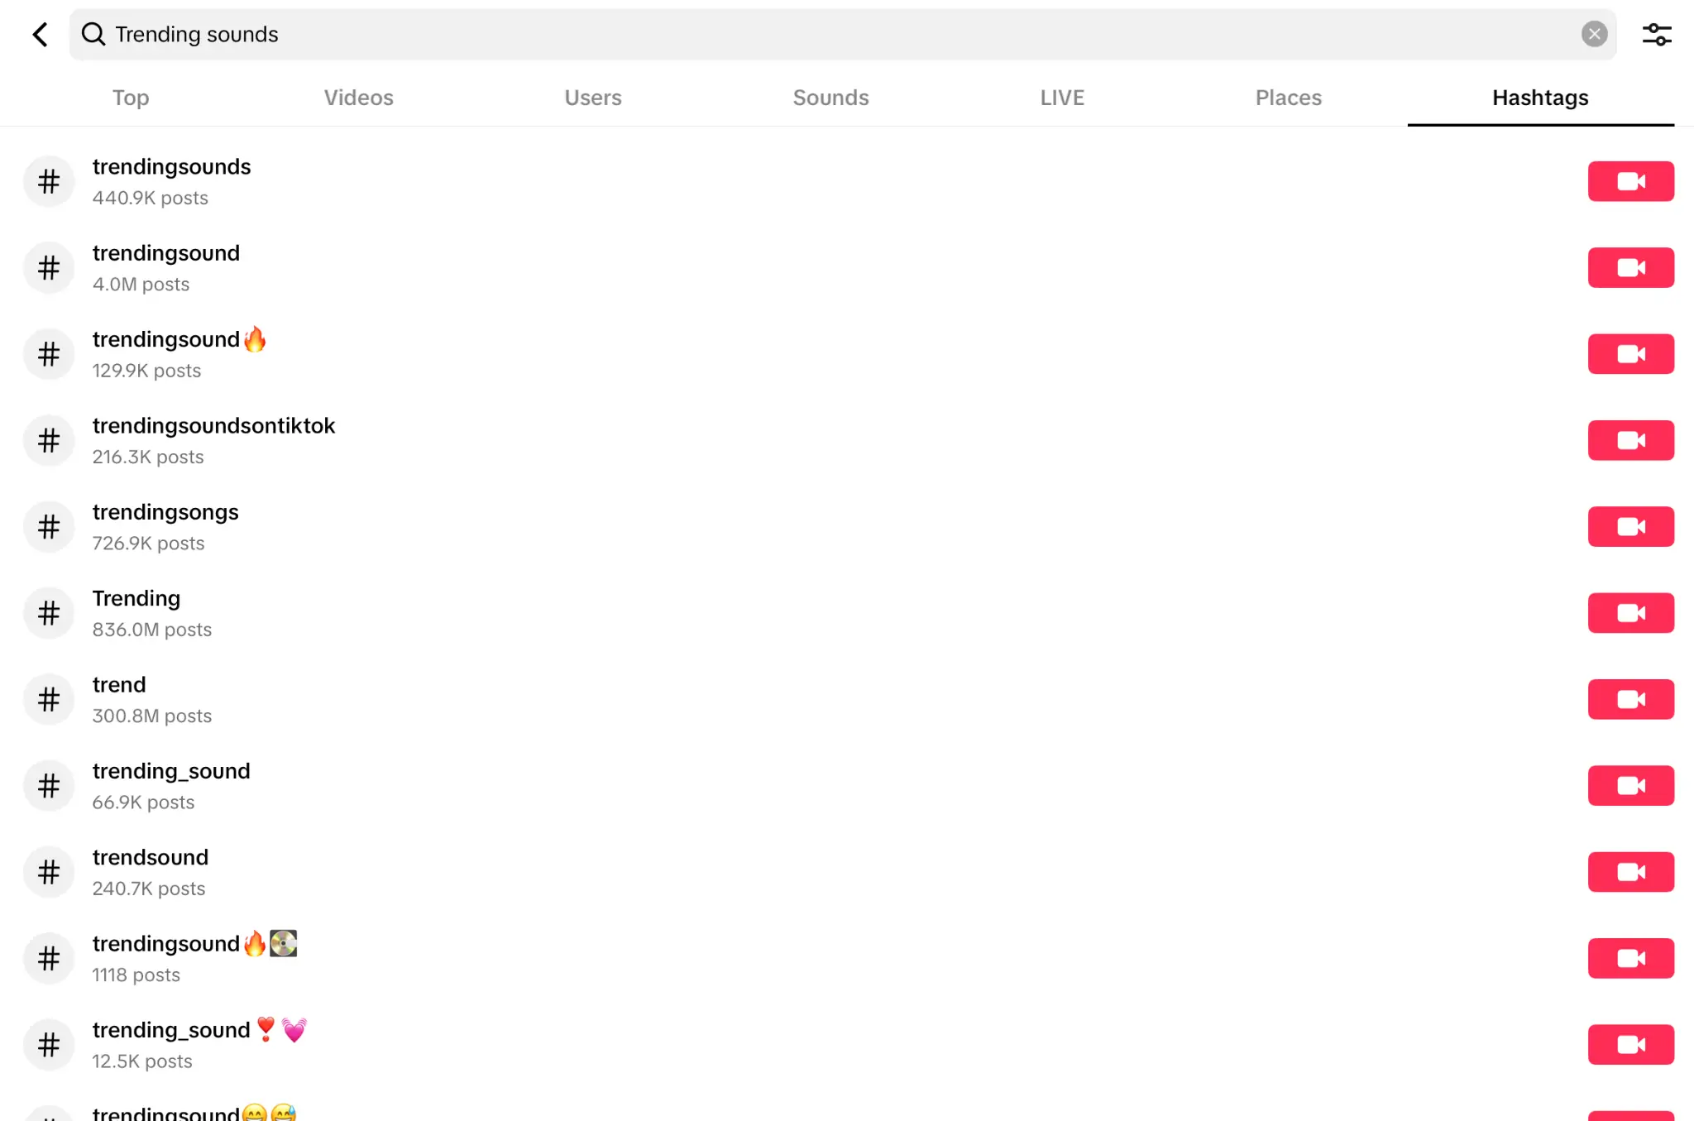Click the video camera icon for #trendingsound
Screen dimensions: 1694x1121
[x=1630, y=266]
